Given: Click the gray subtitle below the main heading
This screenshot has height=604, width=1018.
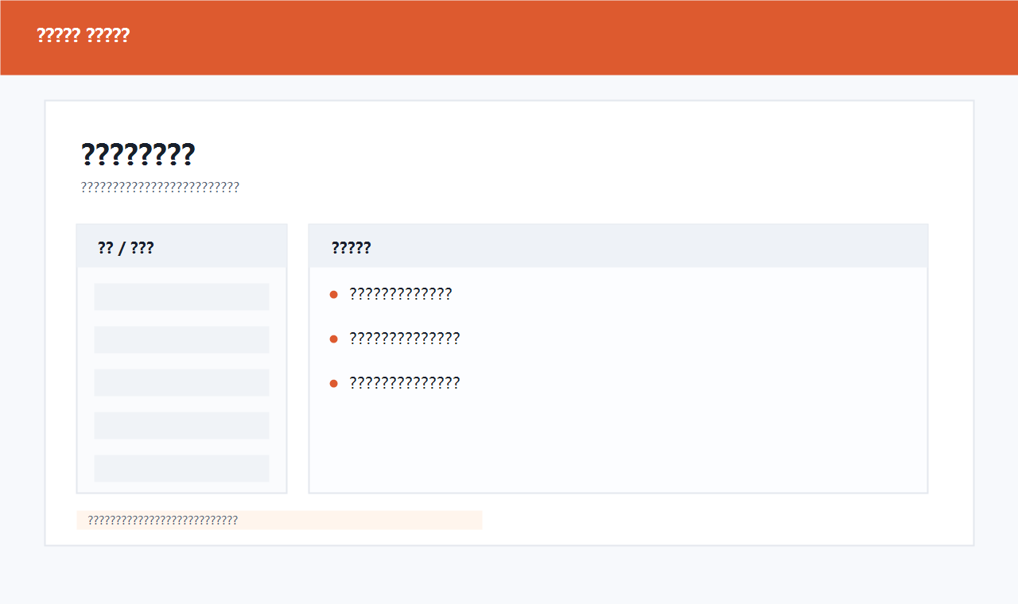Looking at the screenshot, I should [160, 188].
